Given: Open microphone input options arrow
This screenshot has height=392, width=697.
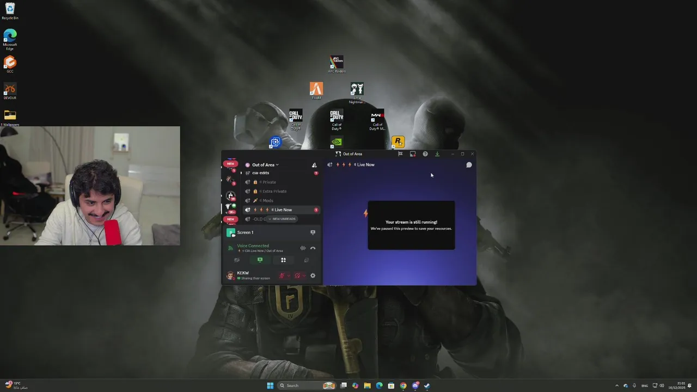Looking at the screenshot, I should tap(289, 276).
